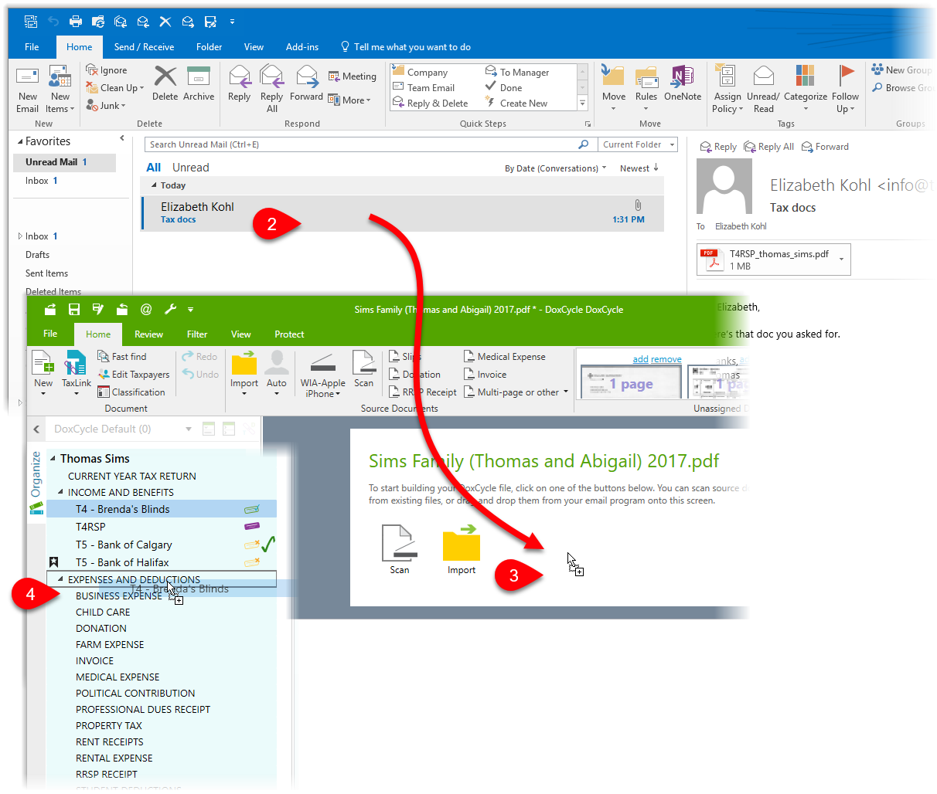
Task: Click large Forward button in Outlook Respond group
Action: 306,83
